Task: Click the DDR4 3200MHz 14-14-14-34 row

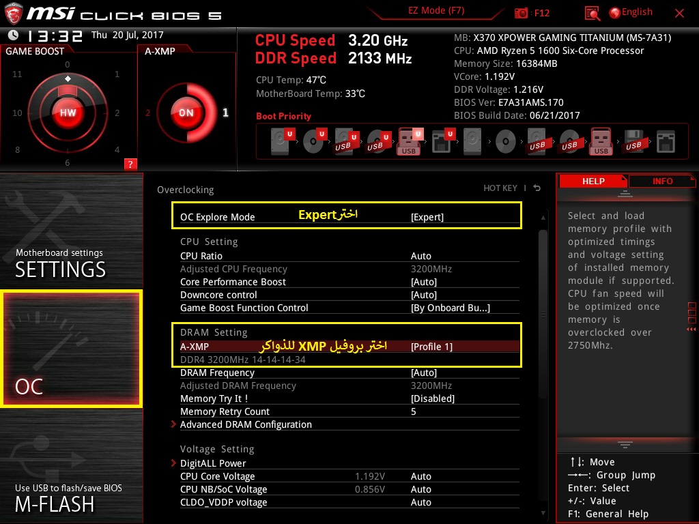Action: tap(349, 360)
